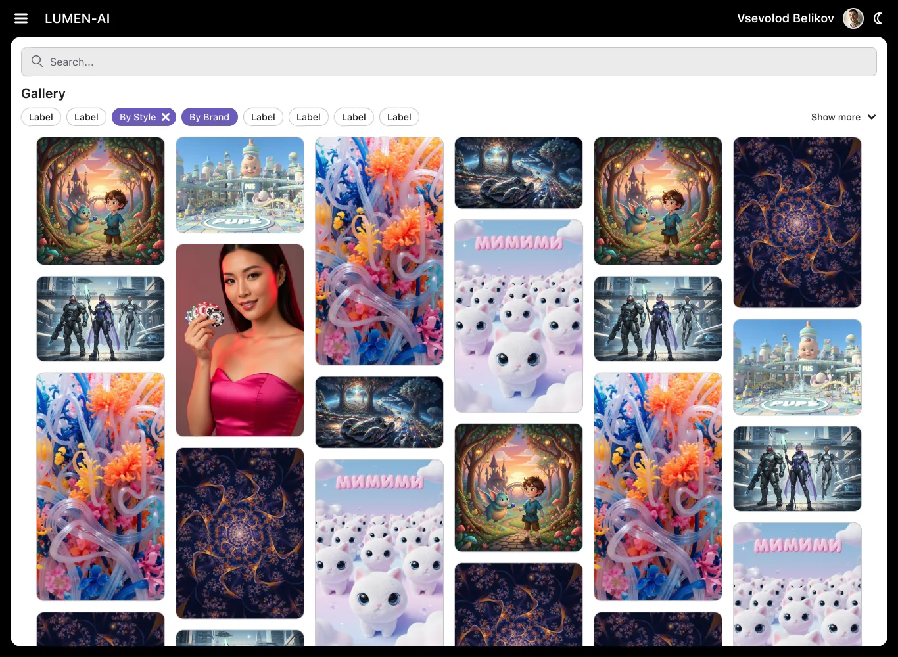This screenshot has height=657, width=898.
Task: Click the Vsevolod Belikov username
Action: 785,18
